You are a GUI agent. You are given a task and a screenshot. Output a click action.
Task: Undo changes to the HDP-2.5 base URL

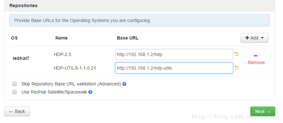pyautogui.click(x=236, y=54)
